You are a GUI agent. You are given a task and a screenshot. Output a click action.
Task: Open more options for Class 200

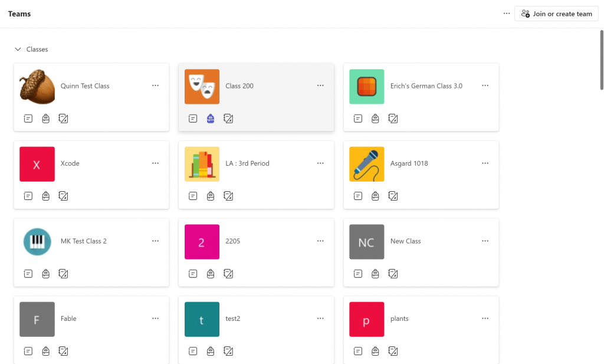tap(320, 86)
